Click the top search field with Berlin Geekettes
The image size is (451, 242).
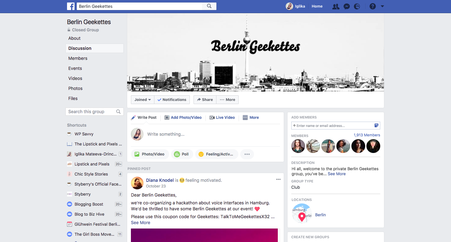[139, 6]
